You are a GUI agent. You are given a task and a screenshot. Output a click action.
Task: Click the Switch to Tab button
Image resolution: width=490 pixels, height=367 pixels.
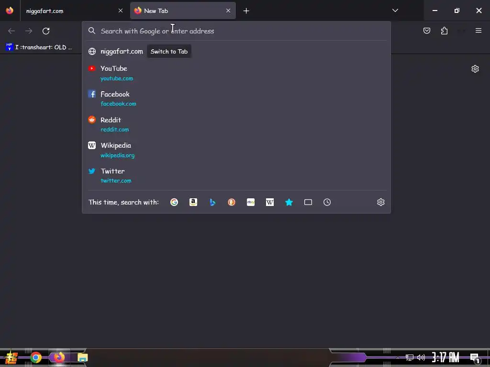[169, 52]
